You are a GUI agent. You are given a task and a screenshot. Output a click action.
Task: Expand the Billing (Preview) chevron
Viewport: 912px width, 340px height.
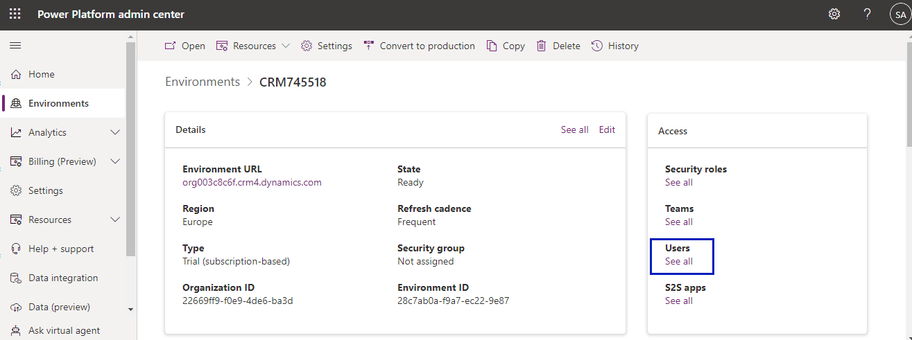tap(115, 161)
